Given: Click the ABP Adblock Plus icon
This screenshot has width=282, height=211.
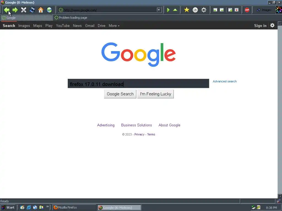Looking at the screenshot, I should [247, 10].
